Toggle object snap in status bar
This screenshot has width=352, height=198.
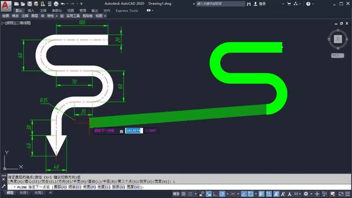tap(251, 194)
